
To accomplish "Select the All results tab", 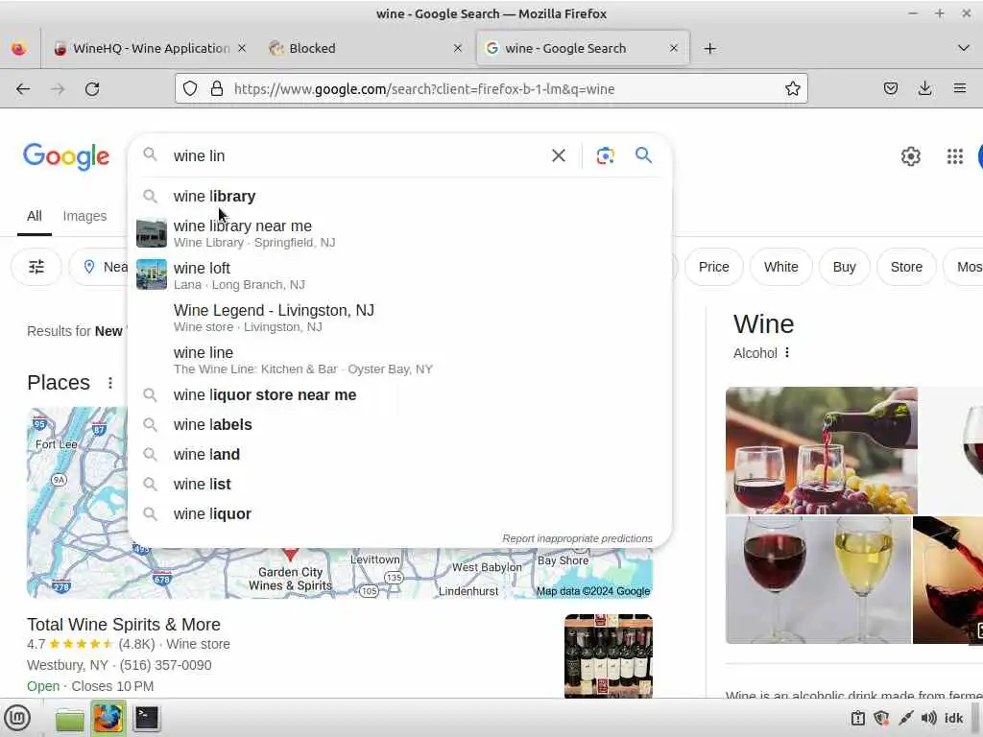I will tap(35, 216).
